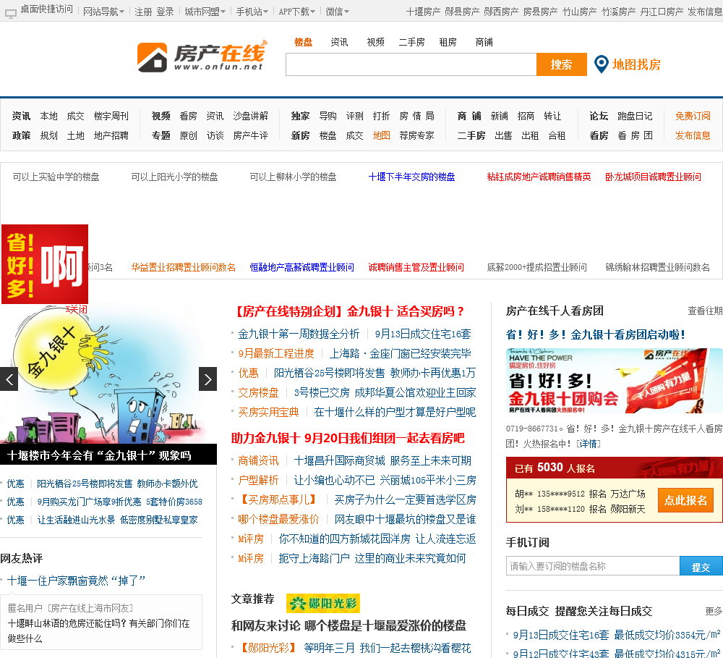The height and width of the screenshot is (658, 723).
Task: Open the 荐房专家 nav item
Action: point(417,135)
